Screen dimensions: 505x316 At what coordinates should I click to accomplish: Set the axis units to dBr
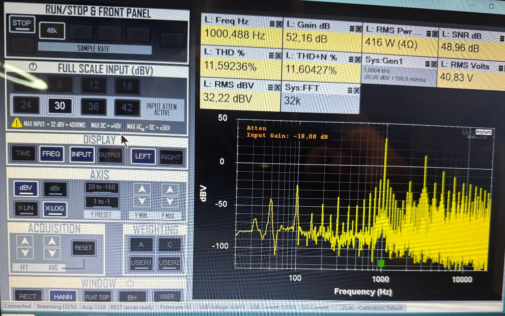(55, 189)
